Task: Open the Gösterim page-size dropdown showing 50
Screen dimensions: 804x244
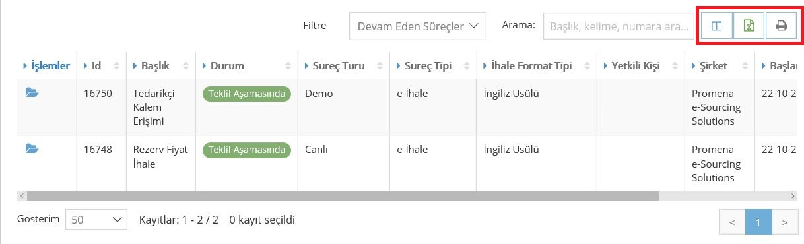Action: click(96, 220)
